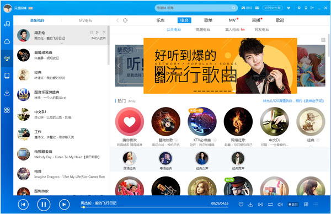This screenshot has width=331, height=214.
Task: Click the search magnifier icon
Action: (234, 8)
